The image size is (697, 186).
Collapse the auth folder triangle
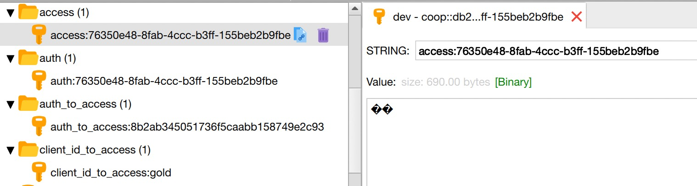(x=11, y=59)
